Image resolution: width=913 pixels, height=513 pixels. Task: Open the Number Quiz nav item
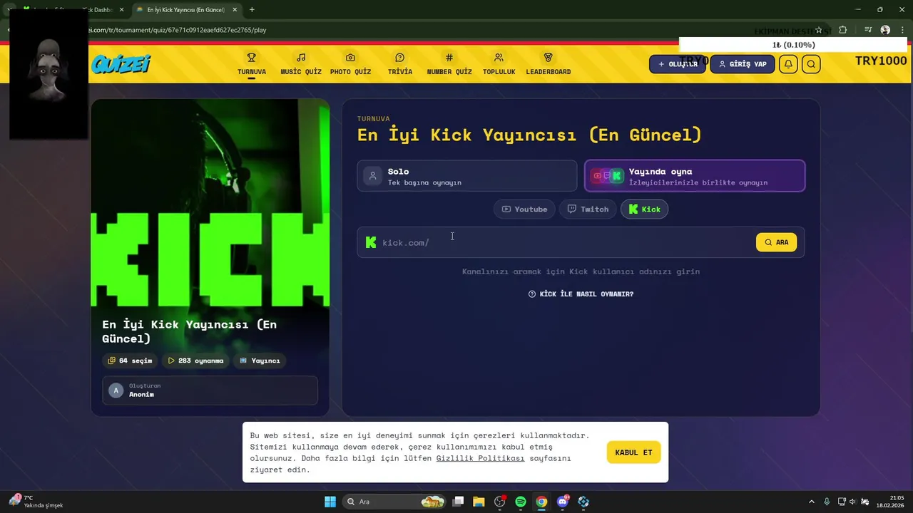pos(449,64)
